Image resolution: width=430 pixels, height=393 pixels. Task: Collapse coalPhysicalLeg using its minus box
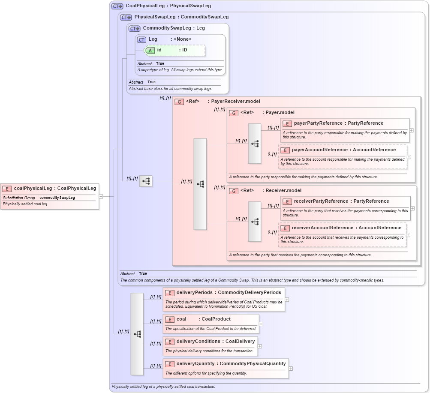click(101, 197)
